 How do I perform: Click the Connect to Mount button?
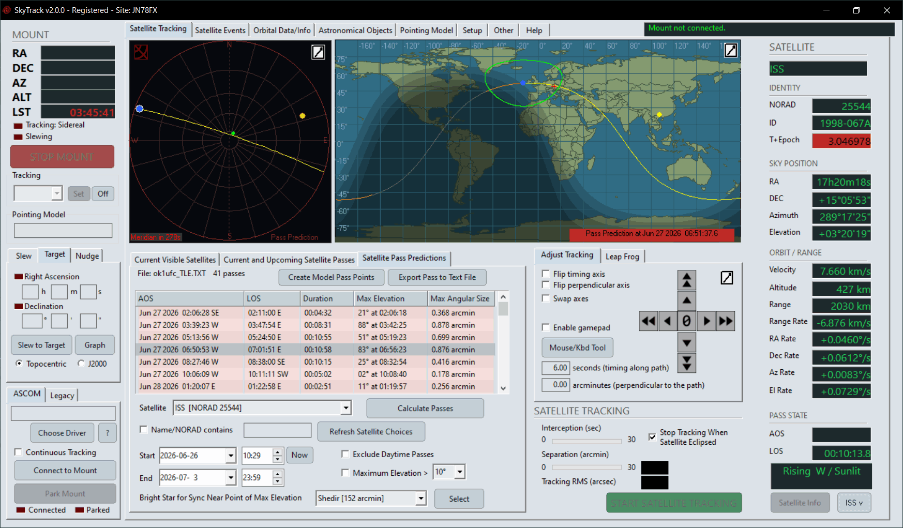tap(65, 470)
